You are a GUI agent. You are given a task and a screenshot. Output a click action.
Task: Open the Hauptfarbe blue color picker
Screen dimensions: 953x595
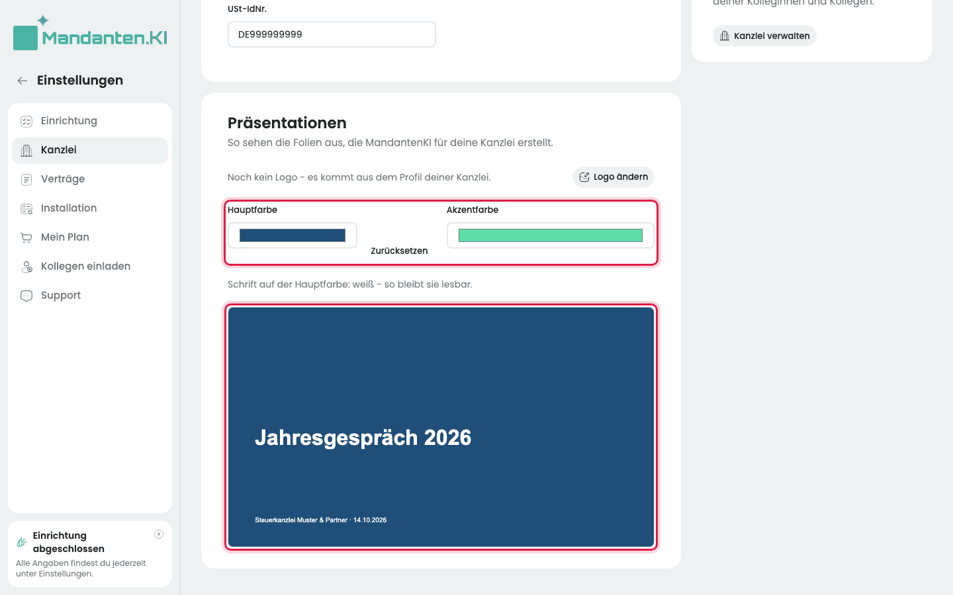point(293,235)
